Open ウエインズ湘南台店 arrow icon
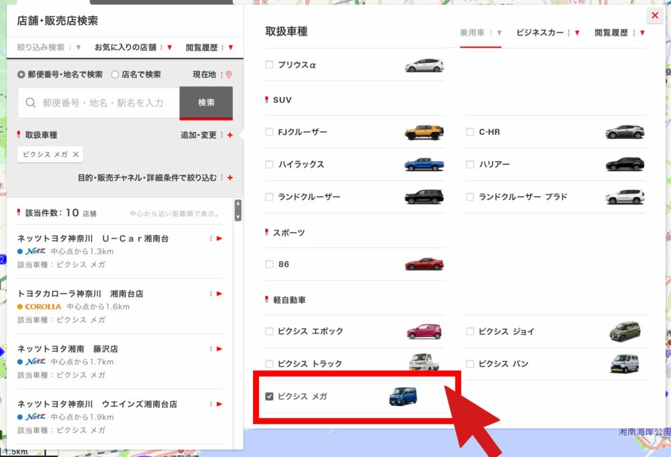Image resolution: width=671 pixels, height=457 pixels. tap(219, 404)
